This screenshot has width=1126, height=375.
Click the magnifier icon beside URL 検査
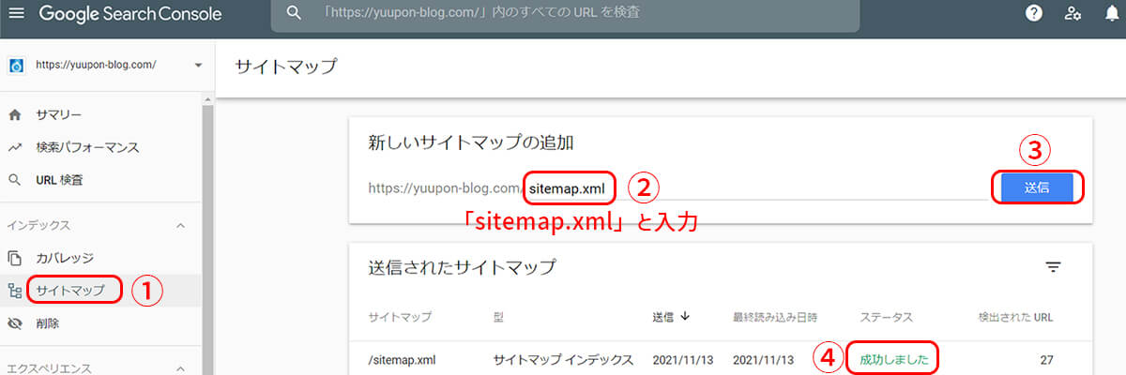coord(15,180)
